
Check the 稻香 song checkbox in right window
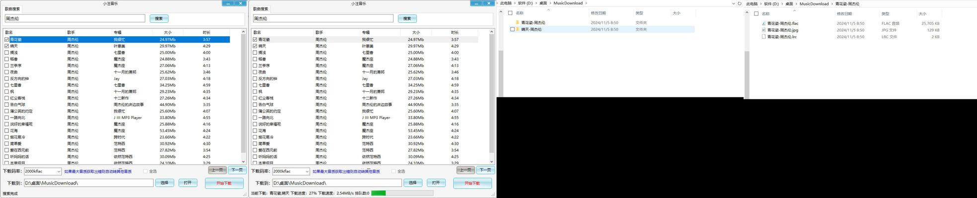click(255, 59)
